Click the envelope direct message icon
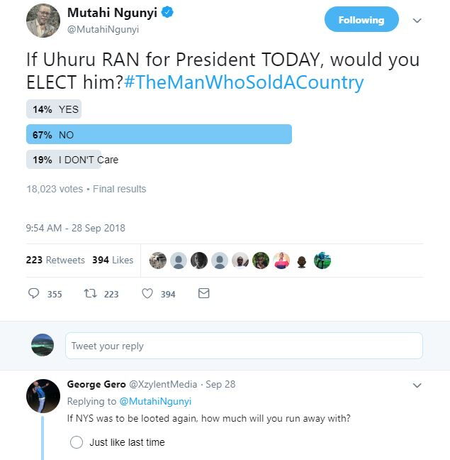The image size is (450, 460). [203, 293]
